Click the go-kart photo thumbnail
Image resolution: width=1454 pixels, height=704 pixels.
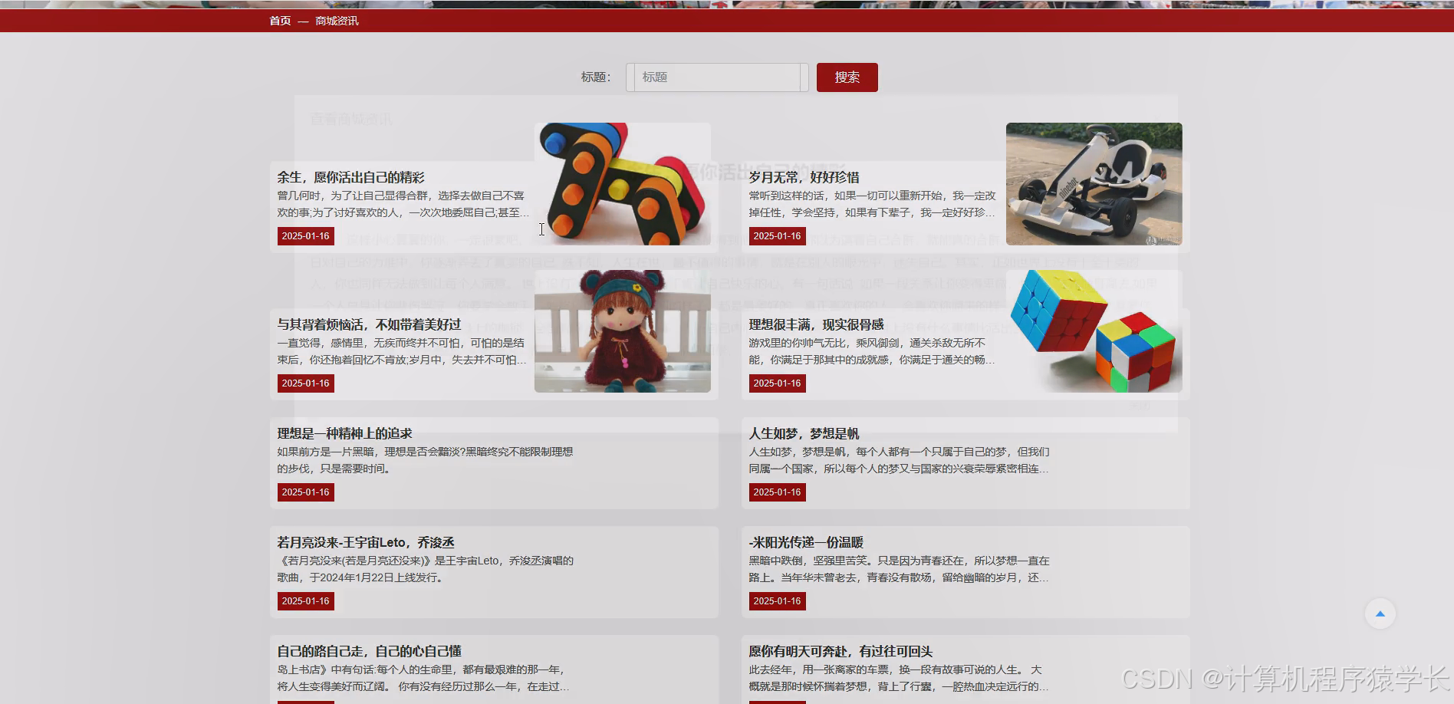[x=1094, y=184]
